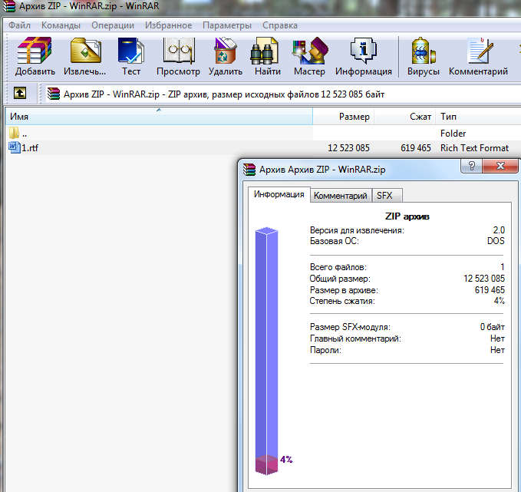Click the dialog title WinRAR books icon
The width and height of the screenshot is (521, 492).
pos(249,169)
